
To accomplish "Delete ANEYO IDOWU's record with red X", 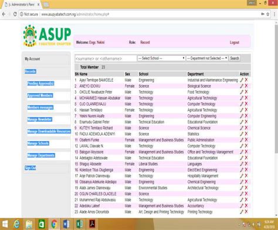I will pos(246,86).
